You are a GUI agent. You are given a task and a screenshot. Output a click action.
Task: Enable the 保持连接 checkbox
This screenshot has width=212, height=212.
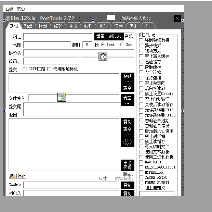[141, 78]
